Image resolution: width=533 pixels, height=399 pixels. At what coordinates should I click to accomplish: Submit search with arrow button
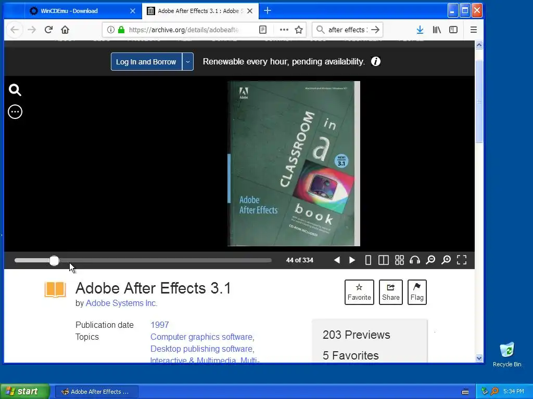click(x=375, y=30)
